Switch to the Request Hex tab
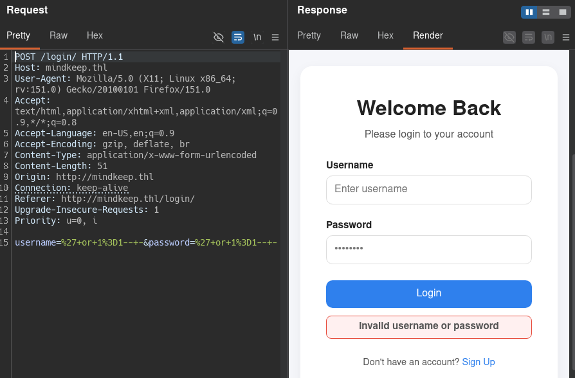This screenshot has height=378, width=575. click(95, 35)
